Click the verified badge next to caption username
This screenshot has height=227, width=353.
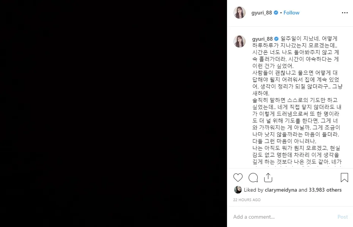[x=276, y=39]
